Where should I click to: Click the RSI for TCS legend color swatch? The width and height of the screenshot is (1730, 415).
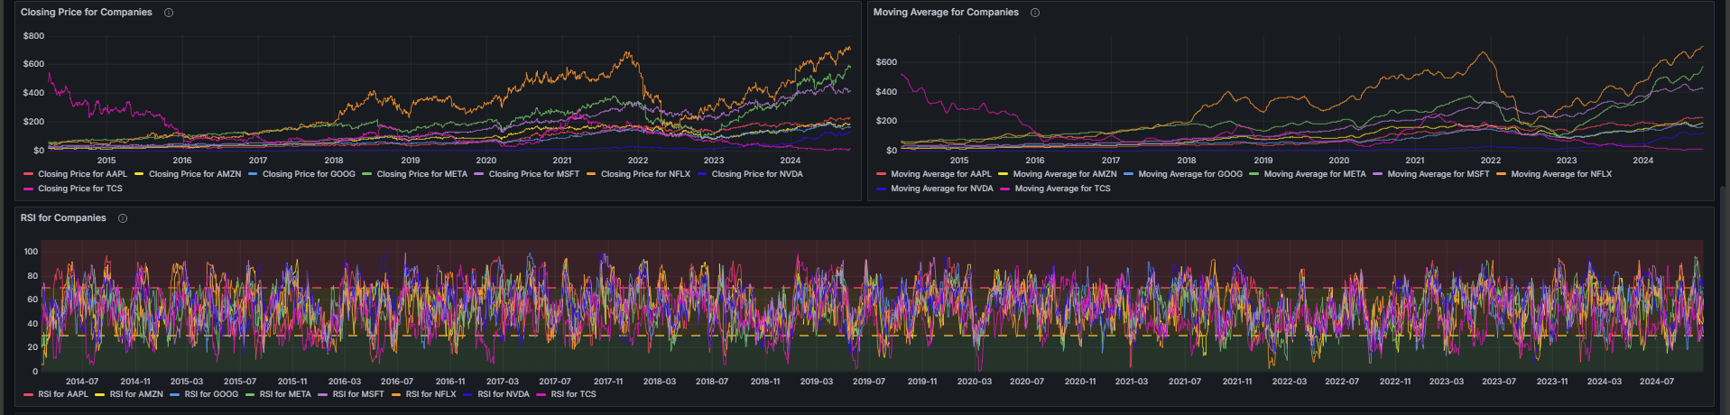coord(541,394)
